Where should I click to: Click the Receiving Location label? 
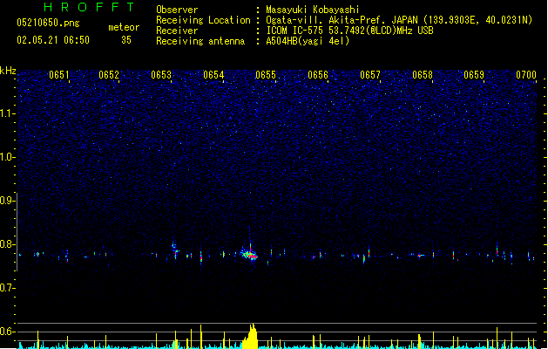[x=203, y=20]
